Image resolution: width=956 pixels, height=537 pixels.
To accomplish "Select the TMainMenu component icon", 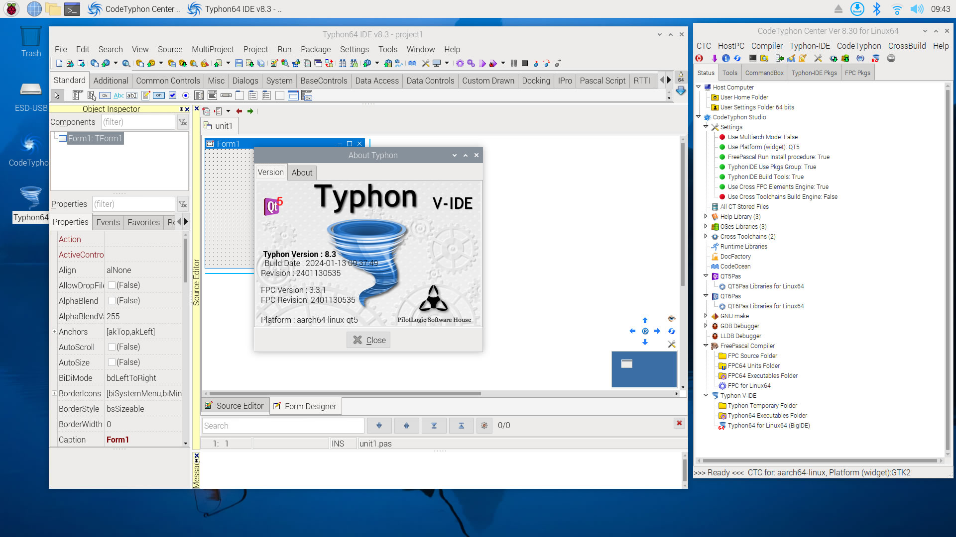I will tap(77, 95).
